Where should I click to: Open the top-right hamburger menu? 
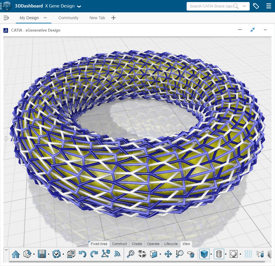[268, 6]
